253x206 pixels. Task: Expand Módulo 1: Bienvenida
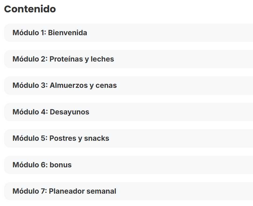tap(50, 33)
